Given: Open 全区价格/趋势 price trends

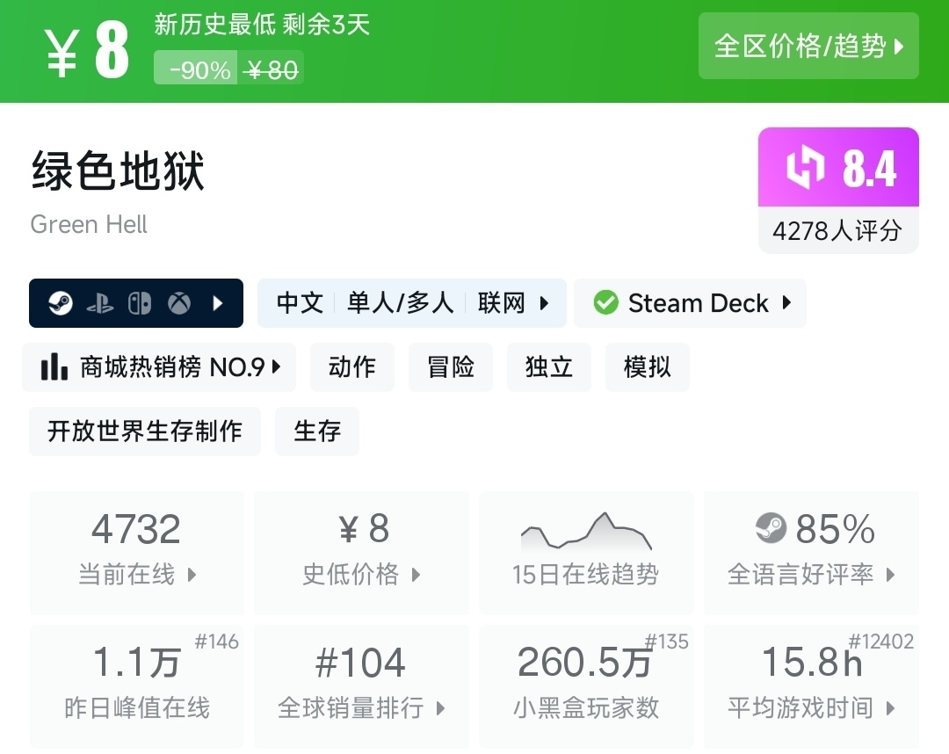Looking at the screenshot, I should [x=808, y=46].
